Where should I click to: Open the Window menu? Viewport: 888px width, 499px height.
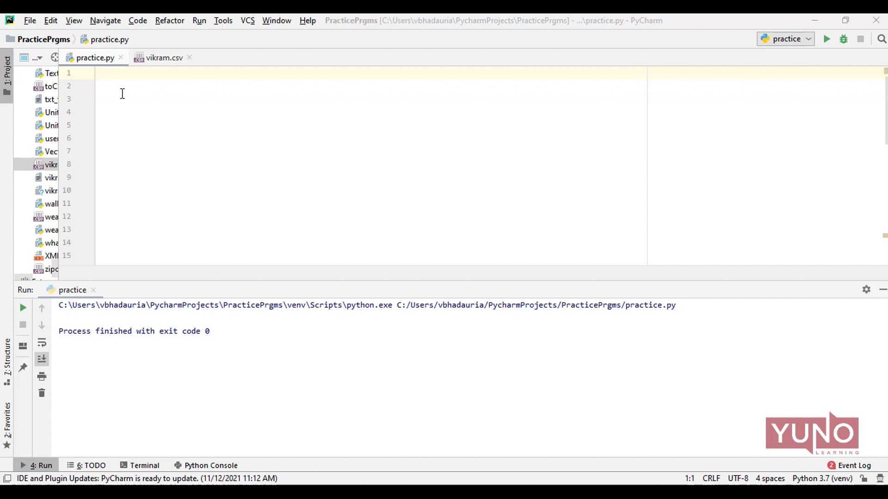pyautogui.click(x=277, y=20)
